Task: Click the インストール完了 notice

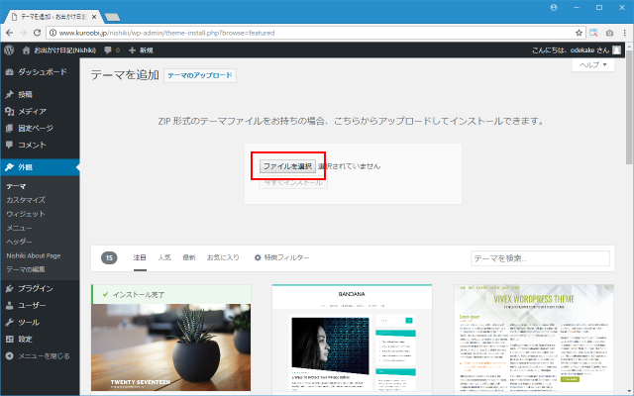Action: point(170,295)
